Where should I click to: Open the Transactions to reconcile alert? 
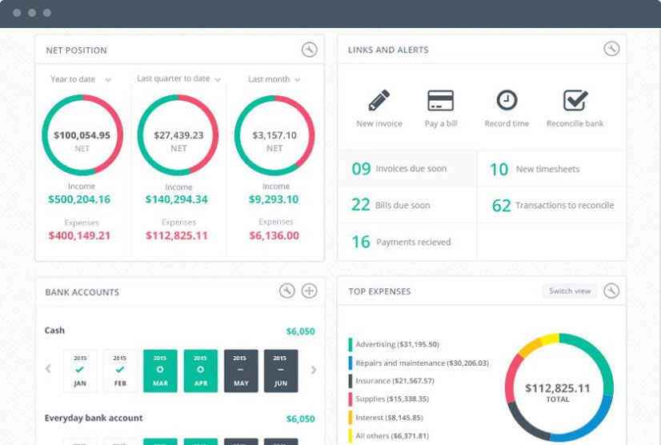point(552,206)
